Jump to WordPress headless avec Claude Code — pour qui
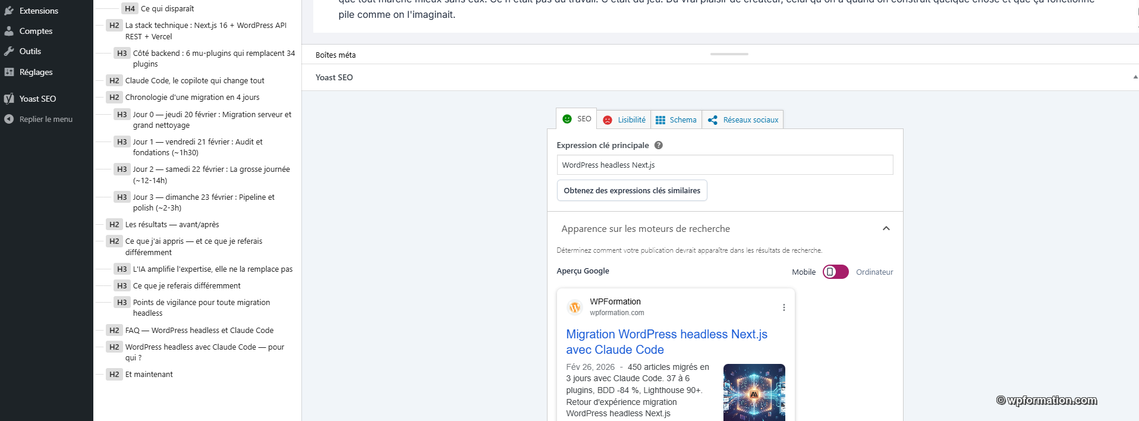The height and width of the screenshot is (421, 1139). click(204, 352)
